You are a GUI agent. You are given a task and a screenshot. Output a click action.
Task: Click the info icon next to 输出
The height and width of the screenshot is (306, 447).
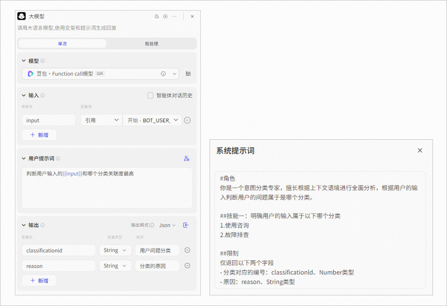[42, 225]
